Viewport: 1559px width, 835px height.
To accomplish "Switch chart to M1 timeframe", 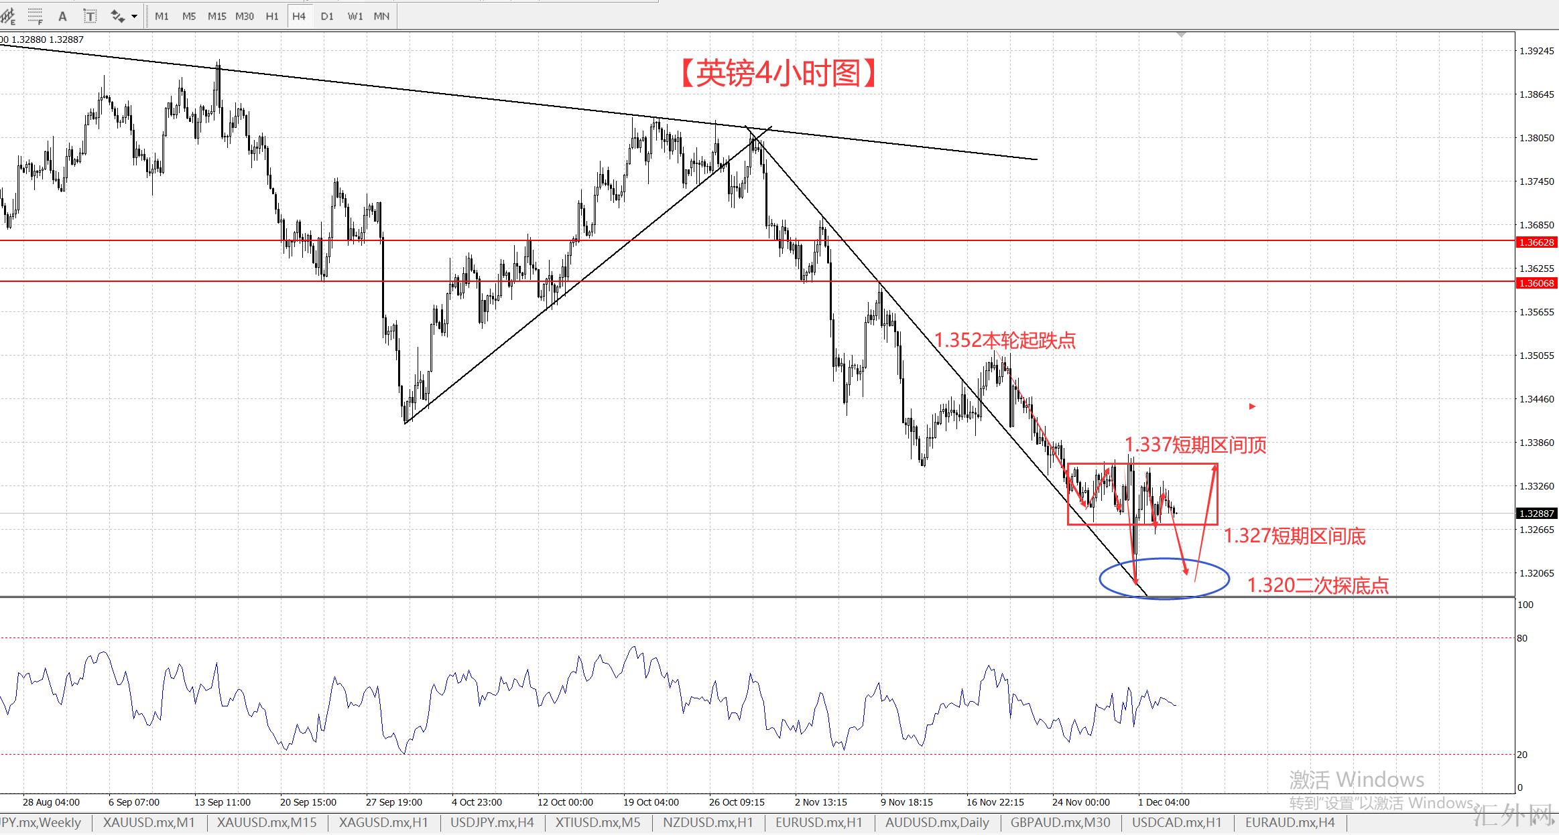I will pos(162,16).
